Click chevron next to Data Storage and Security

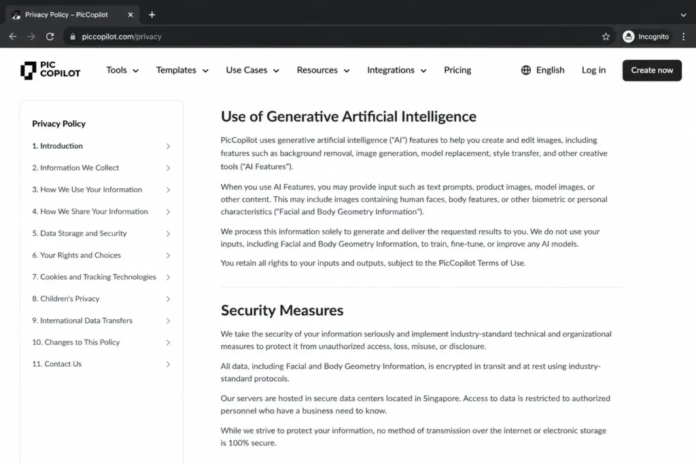click(168, 233)
